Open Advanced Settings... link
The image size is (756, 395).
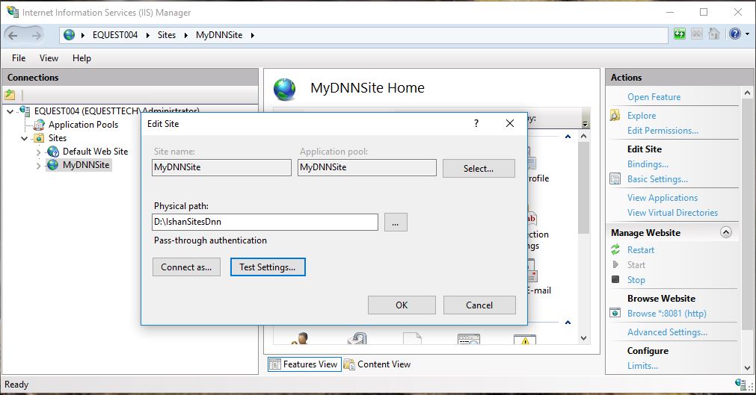667,332
